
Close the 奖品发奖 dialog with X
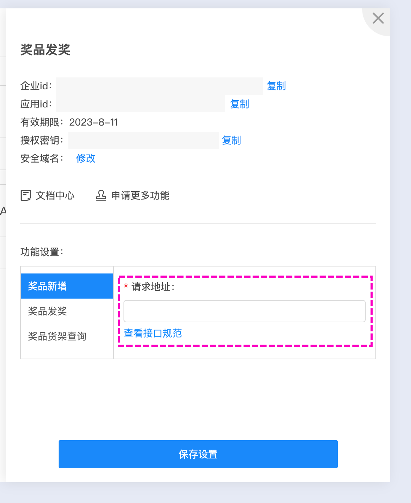pos(378,18)
